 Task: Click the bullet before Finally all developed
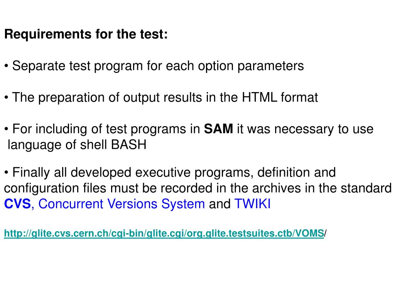pyautogui.click(x=7, y=173)
